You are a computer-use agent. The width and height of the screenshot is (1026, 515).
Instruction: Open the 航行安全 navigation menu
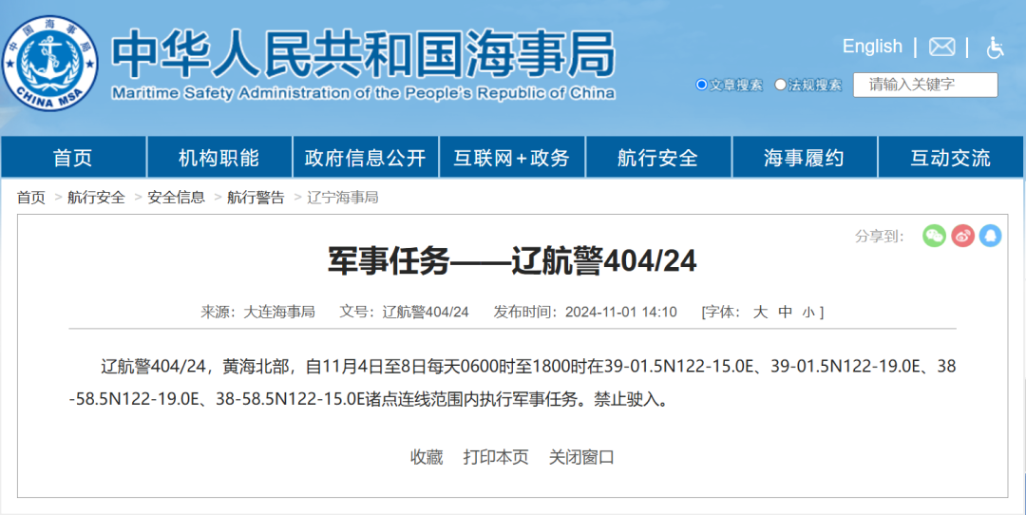click(657, 158)
